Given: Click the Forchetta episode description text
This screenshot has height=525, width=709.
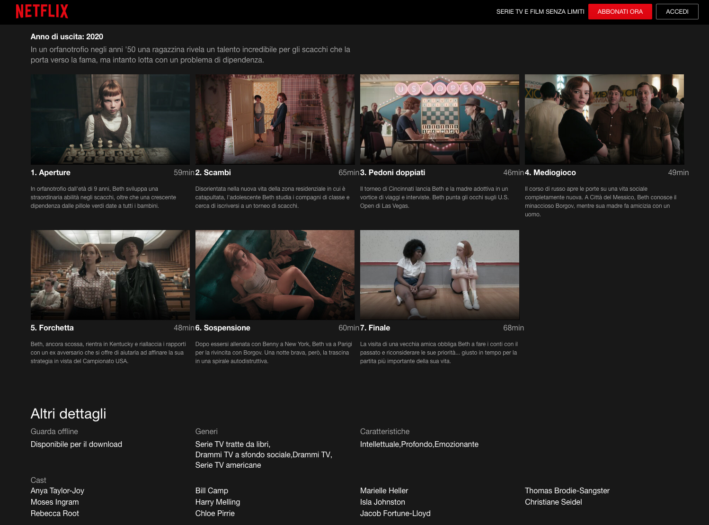Looking at the screenshot, I should click(108, 353).
